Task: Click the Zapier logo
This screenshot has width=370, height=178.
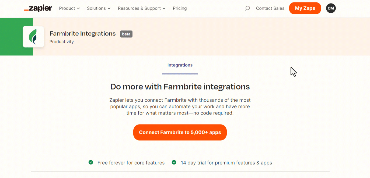Action: (x=38, y=8)
